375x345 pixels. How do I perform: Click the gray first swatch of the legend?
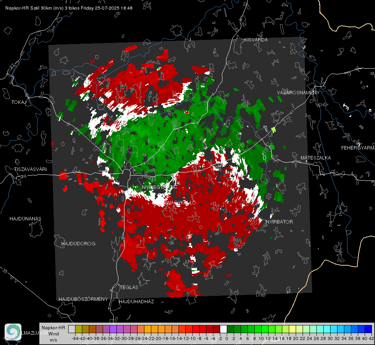coord(72,329)
